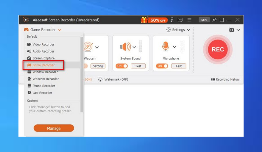The height and width of the screenshot is (152, 262).
Task: Click the System Sound Test button
Action: pos(138,66)
